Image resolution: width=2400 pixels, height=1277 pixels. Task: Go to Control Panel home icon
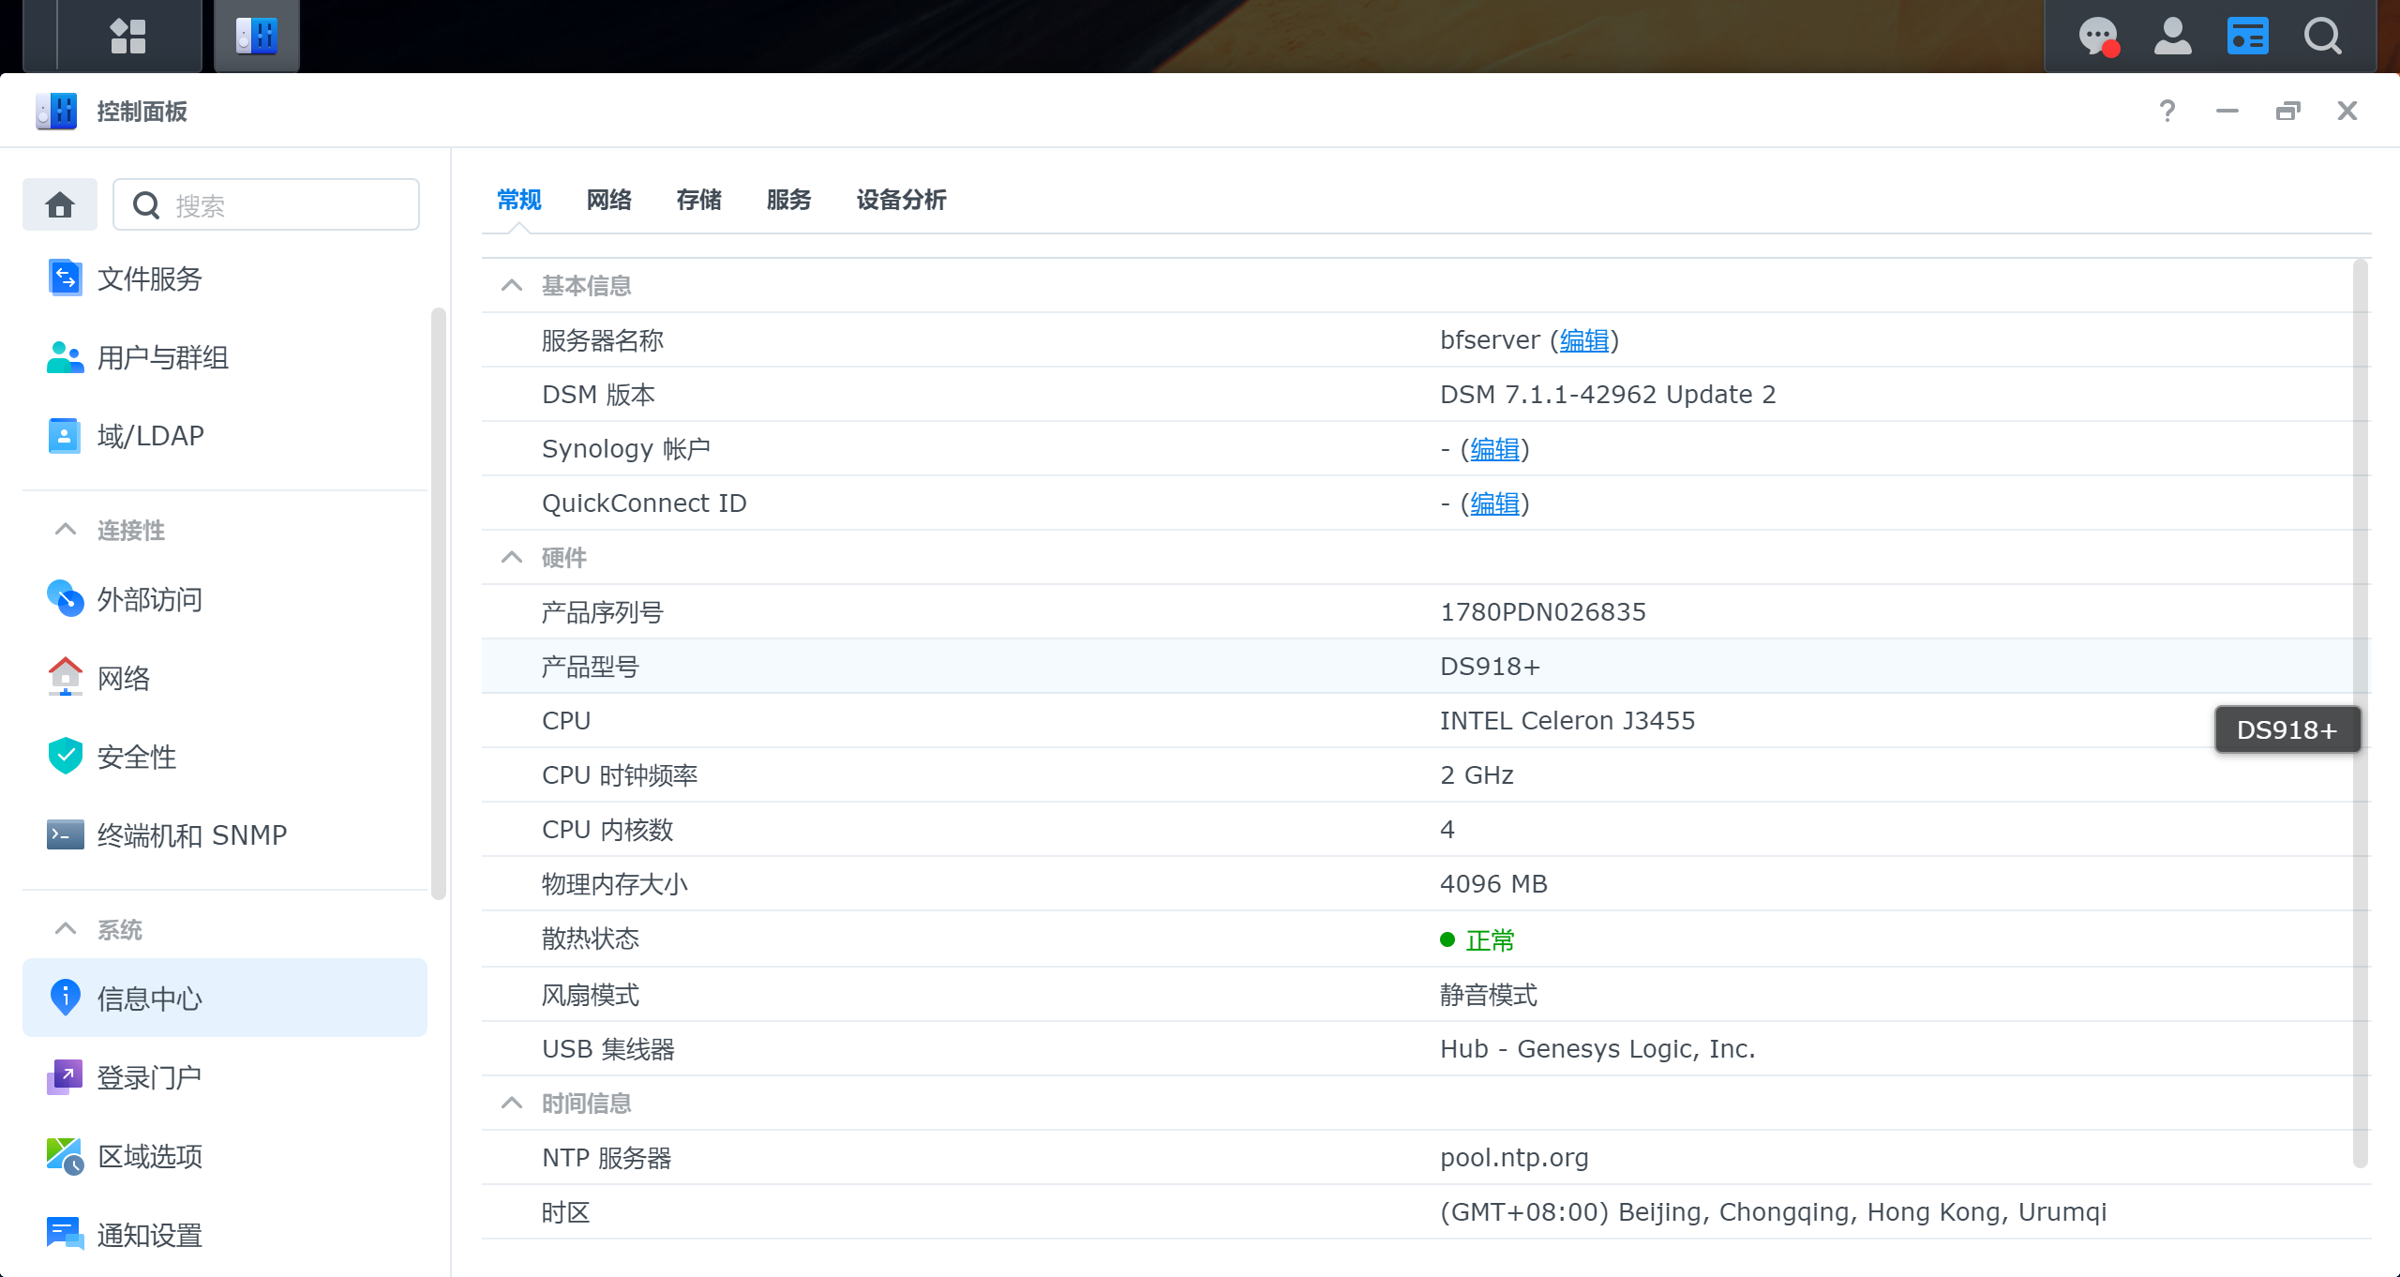(60, 204)
